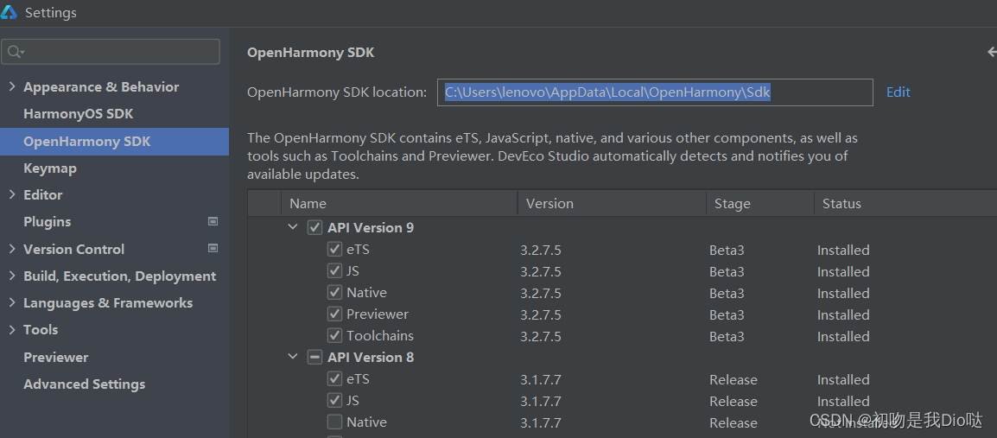The height and width of the screenshot is (438, 997).
Task: Click Installed status in the API 8 JS row
Action: [843, 401]
